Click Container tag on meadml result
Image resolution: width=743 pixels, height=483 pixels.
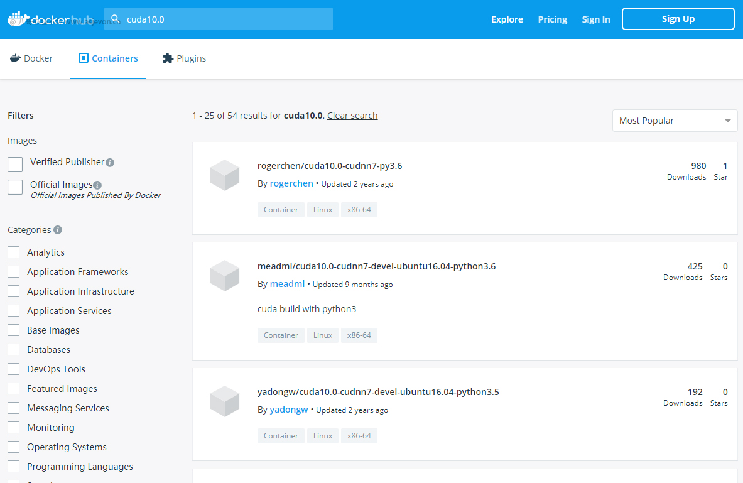pyautogui.click(x=281, y=335)
